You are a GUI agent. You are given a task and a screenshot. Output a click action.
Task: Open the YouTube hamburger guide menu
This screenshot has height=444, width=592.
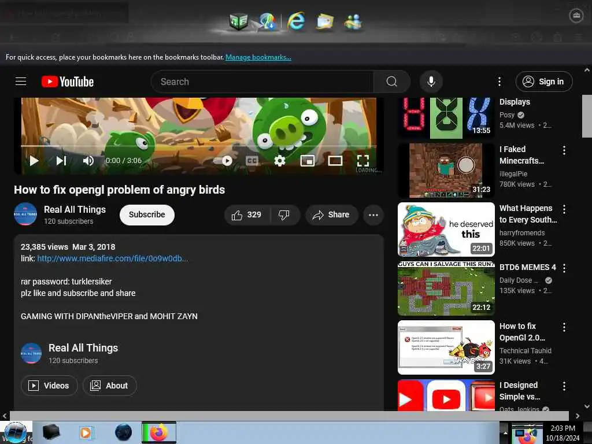tap(21, 81)
